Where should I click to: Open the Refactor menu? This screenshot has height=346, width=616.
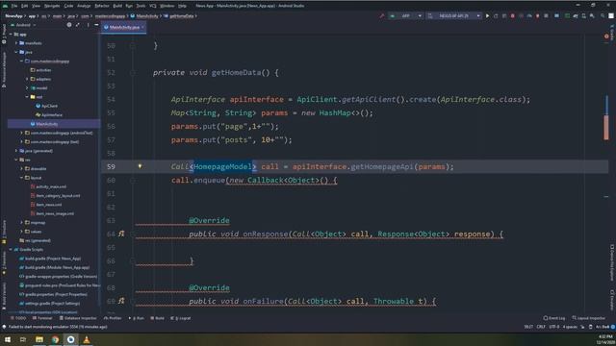click(x=102, y=6)
